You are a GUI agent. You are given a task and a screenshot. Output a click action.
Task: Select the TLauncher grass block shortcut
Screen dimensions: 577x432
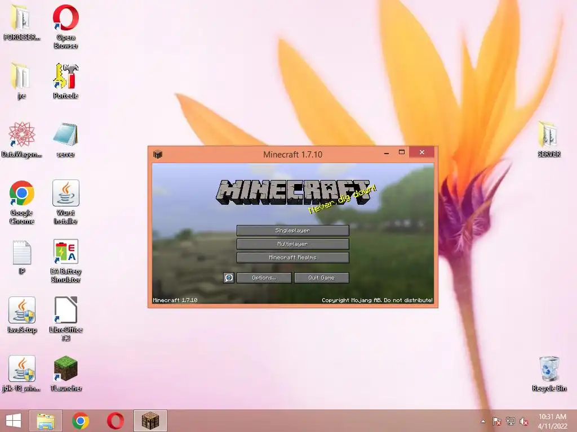(x=66, y=373)
